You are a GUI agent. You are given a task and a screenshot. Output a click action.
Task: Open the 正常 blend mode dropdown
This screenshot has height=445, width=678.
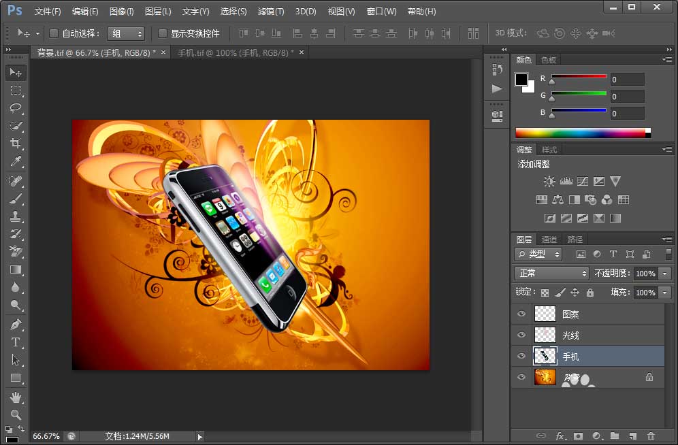(x=552, y=273)
